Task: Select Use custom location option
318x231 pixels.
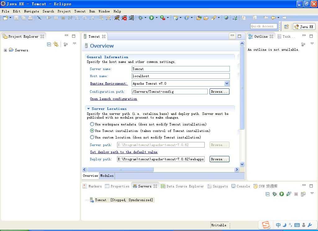Action: tap(92, 137)
